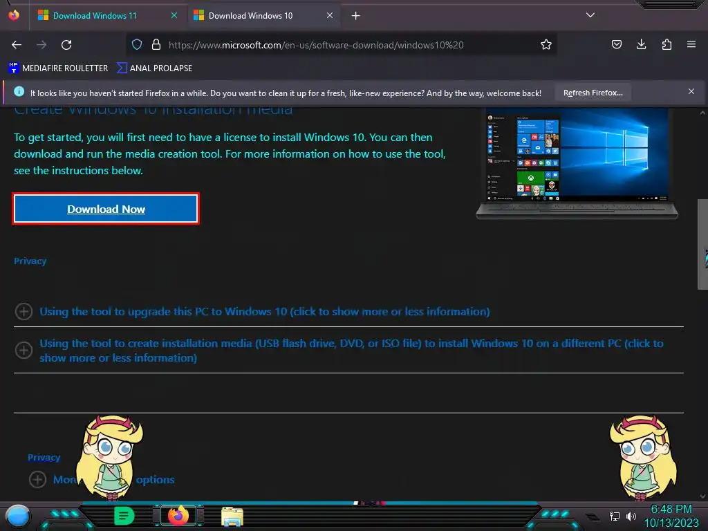Viewport: 708px width, 531px height.
Task: Click the forward navigation arrow
Action: [41, 45]
